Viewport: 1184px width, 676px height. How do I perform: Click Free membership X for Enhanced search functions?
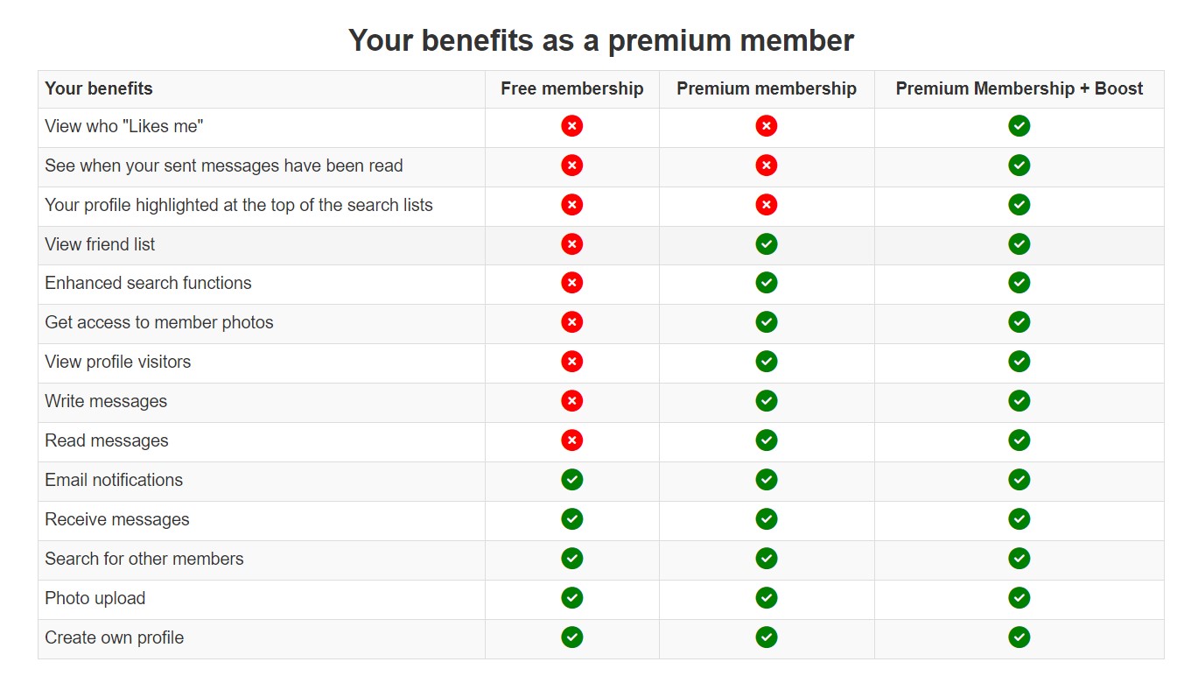click(571, 283)
